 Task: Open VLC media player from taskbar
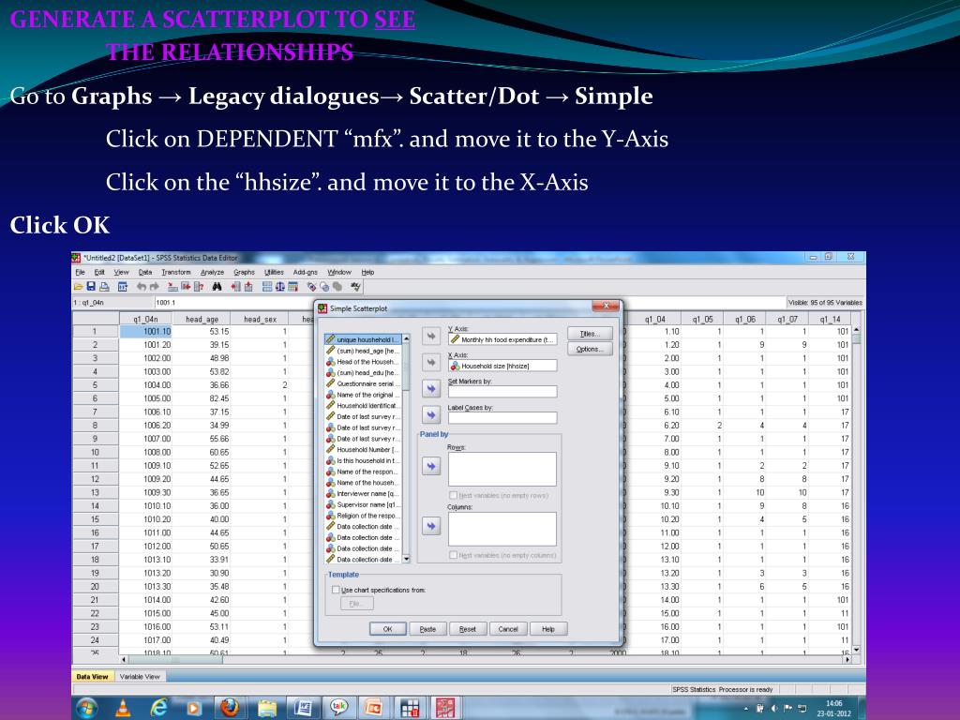[123, 708]
